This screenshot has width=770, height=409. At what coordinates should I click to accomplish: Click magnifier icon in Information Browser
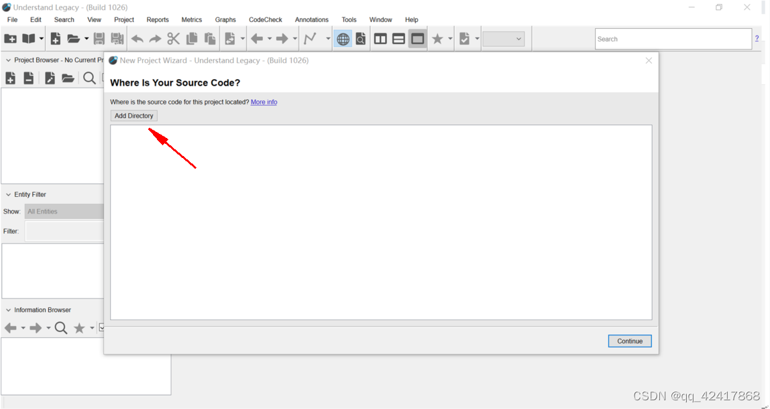pyautogui.click(x=61, y=328)
